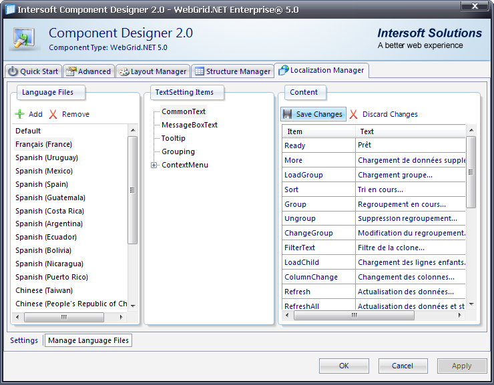Click the Cancel button
Image resolution: width=494 pixels, height=385 pixels.
403,366
